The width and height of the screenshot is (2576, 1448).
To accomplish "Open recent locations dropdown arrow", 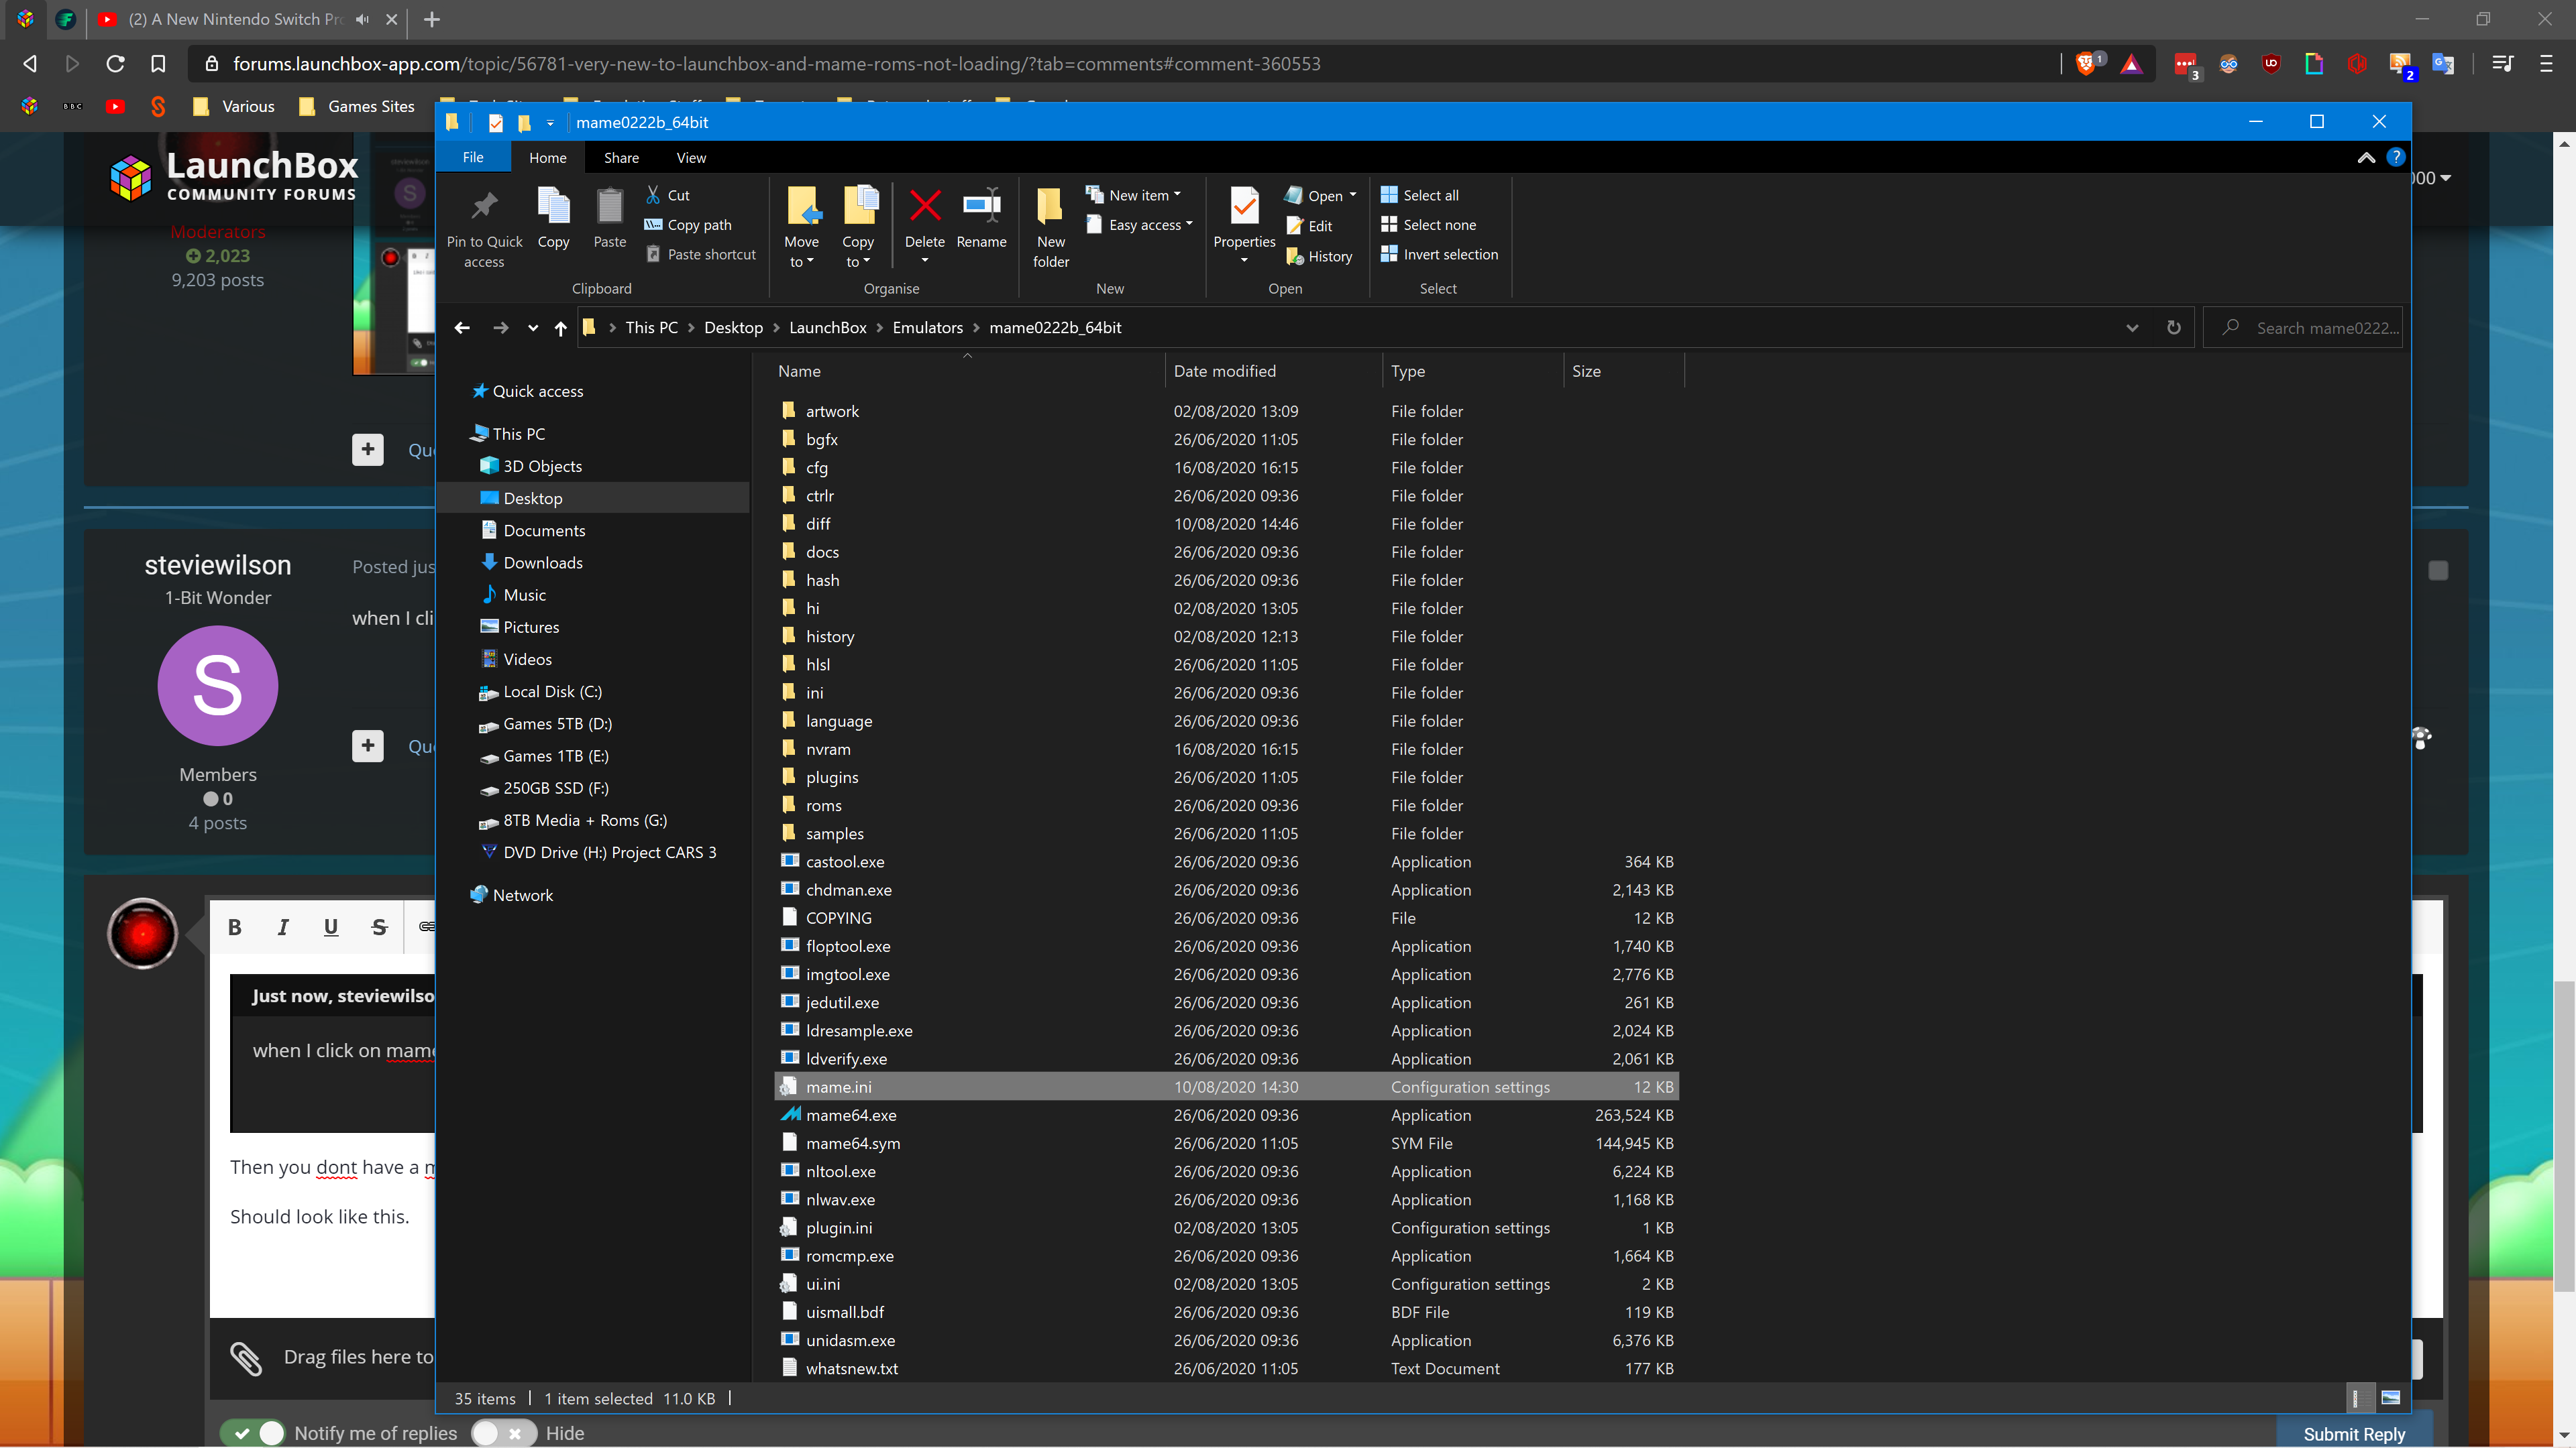I will pyautogui.click(x=532, y=328).
